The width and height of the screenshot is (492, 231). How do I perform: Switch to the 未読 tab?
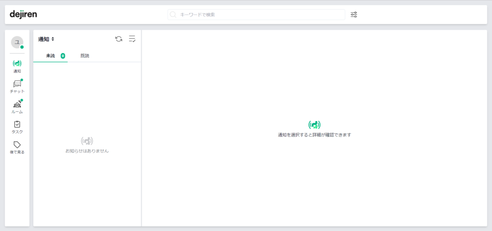[50, 56]
